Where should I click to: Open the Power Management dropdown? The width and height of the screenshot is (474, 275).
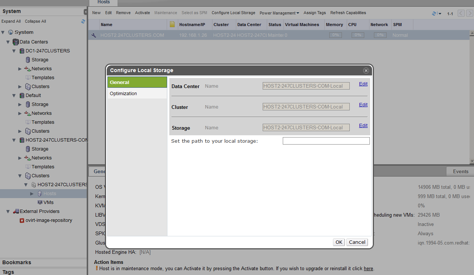(279, 13)
